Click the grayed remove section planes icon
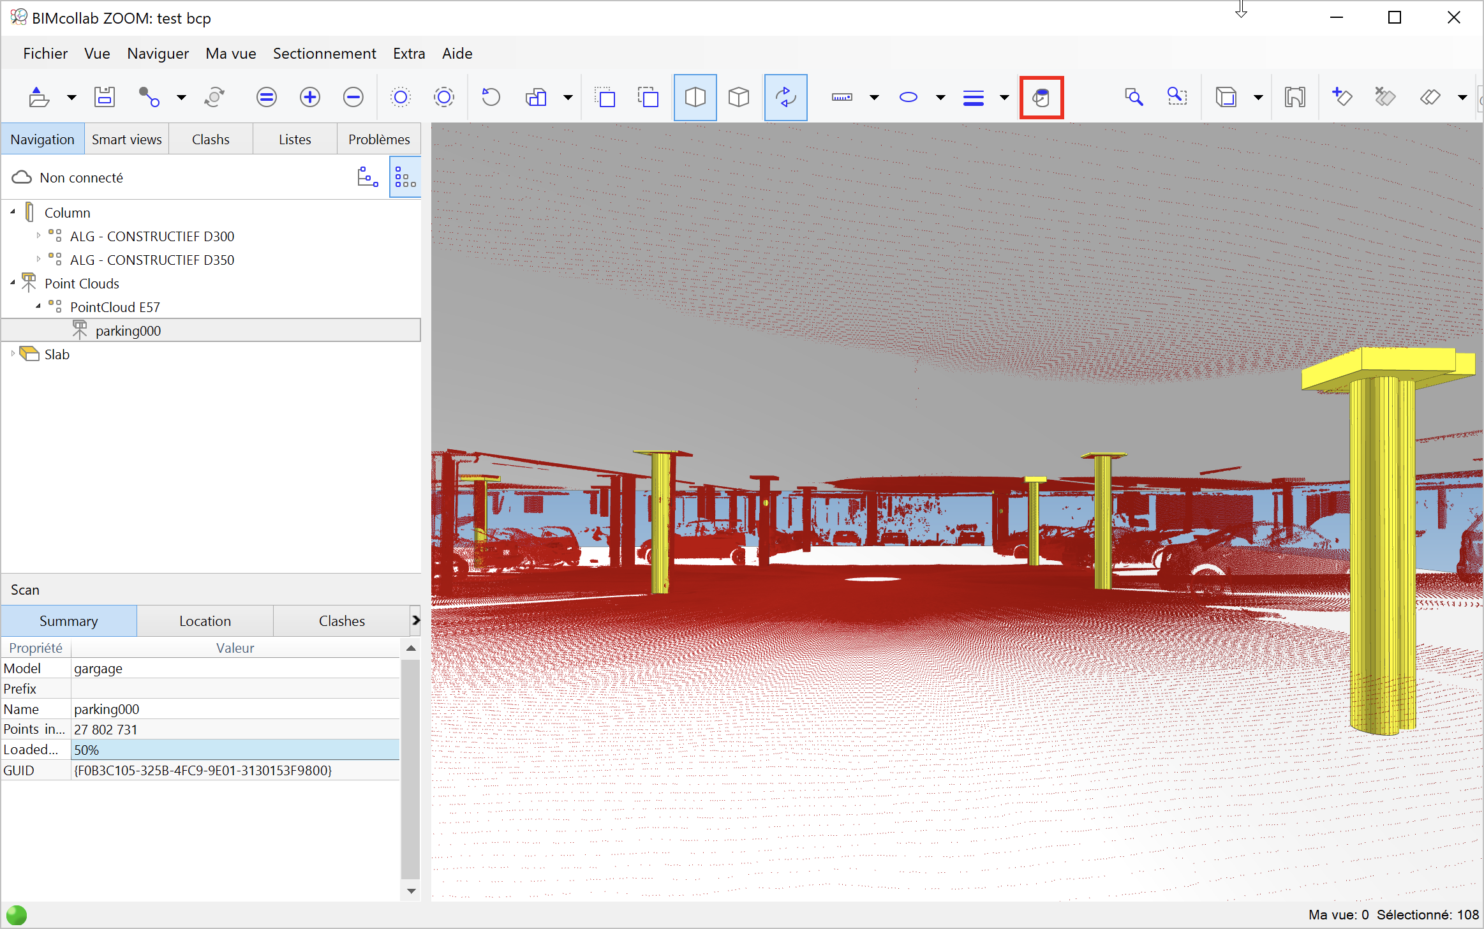Viewport: 1484px width, 929px height. (x=1385, y=98)
